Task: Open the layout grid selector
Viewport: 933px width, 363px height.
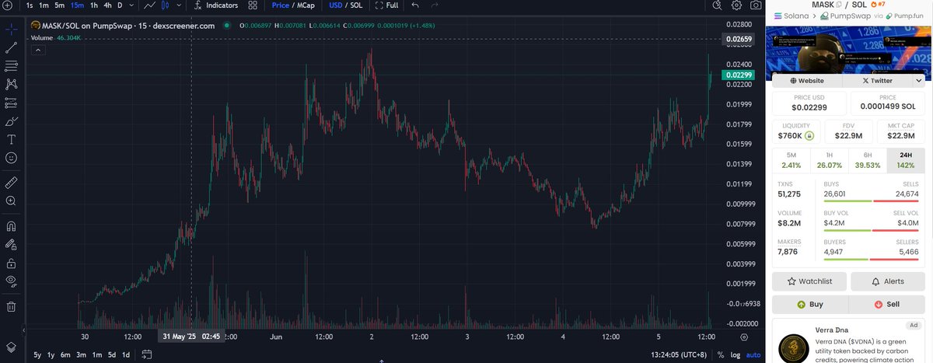Action: coord(253,5)
